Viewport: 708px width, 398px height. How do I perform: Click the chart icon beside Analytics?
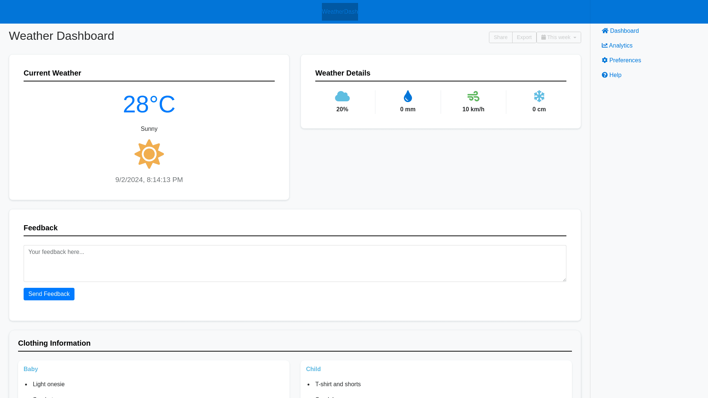605,46
